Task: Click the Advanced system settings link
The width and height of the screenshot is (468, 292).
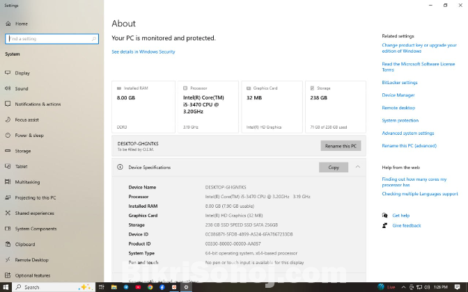Action: coord(407,133)
